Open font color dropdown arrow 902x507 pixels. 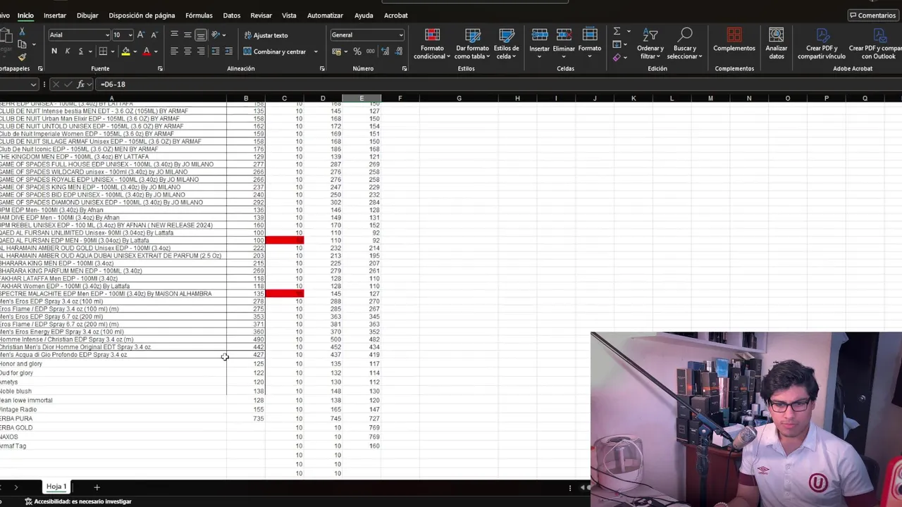pos(156,51)
